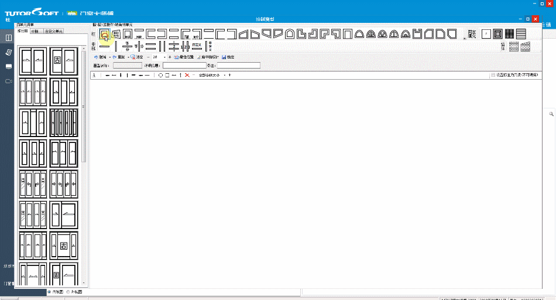This screenshot has width=556, height=300.
Task: Pick the fixed-plus-sliding two-panel thumbnail
Action: (64, 61)
